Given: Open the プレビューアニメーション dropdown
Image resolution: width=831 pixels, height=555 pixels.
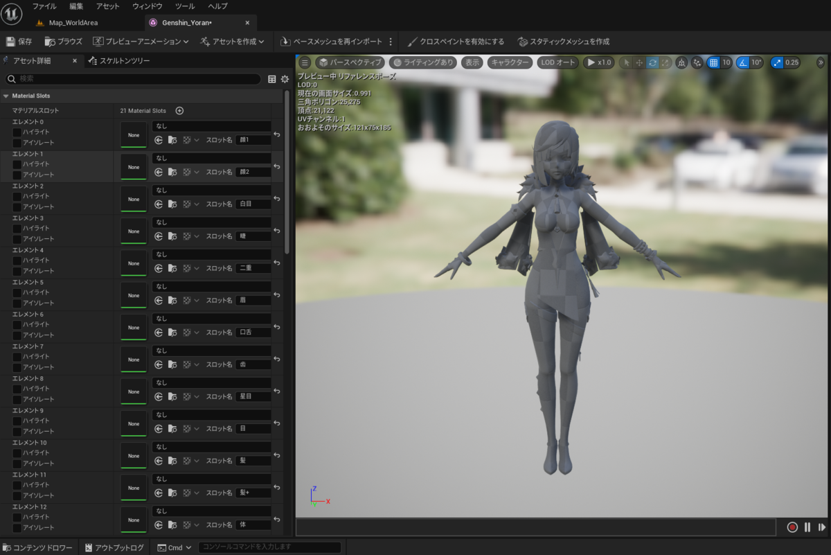Looking at the screenshot, I should click(141, 42).
